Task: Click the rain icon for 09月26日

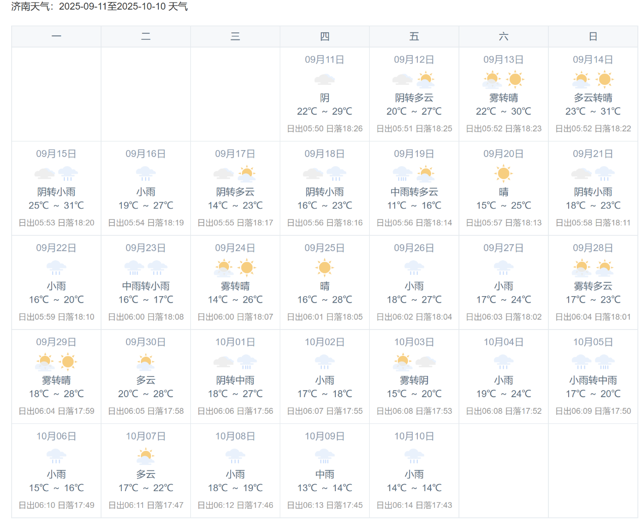Action: click(x=414, y=268)
